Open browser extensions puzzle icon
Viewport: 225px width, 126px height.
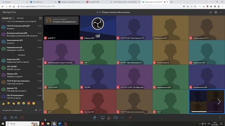click(211, 6)
